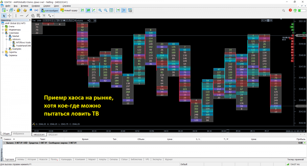Open the Navigator folder icon in toolbar
This screenshot has height=166, width=307.
[25, 10]
